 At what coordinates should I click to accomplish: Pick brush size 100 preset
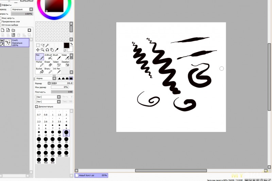(x=60, y=147)
